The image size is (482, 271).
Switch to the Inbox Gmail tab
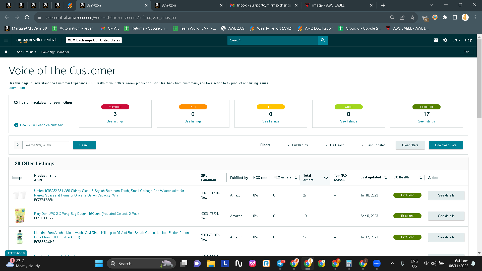point(264,5)
